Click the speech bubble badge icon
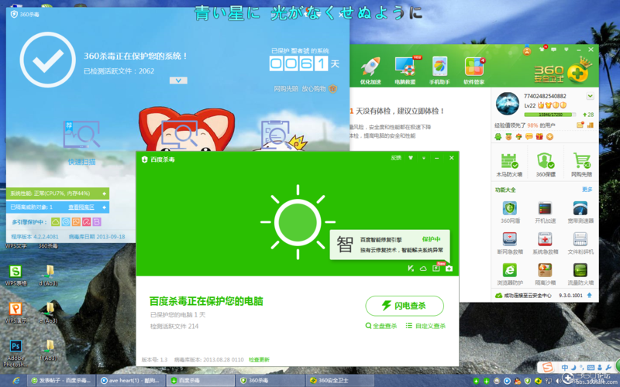This screenshot has height=387, width=620. 529,137
